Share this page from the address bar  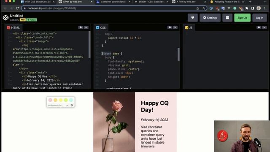pos(198,8)
